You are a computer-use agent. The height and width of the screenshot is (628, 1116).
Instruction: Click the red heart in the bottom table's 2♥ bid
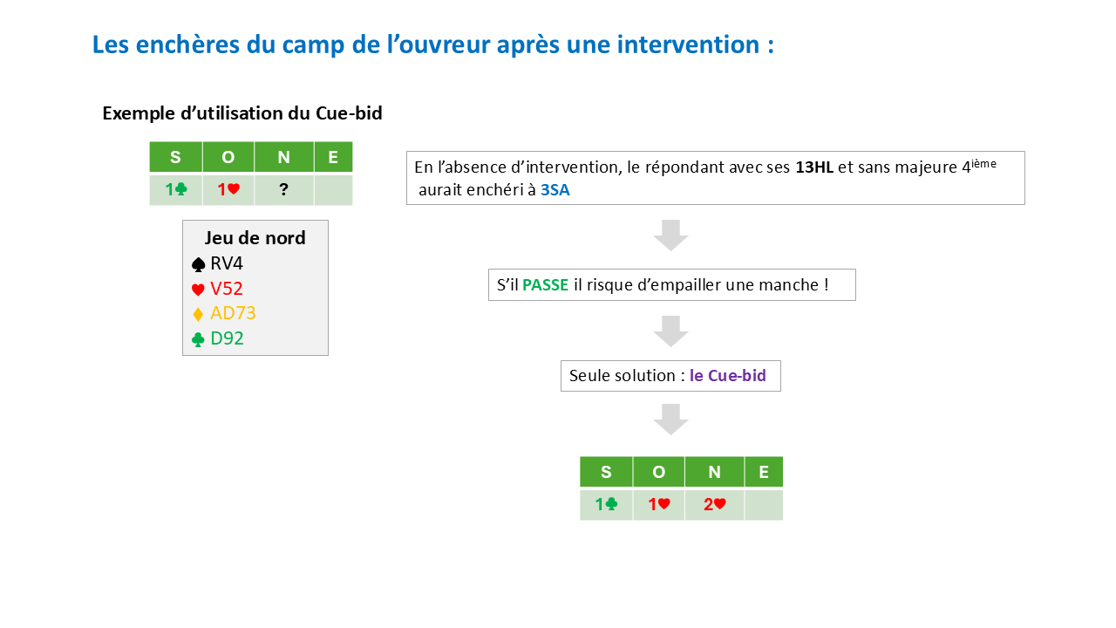pyautogui.click(x=720, y=504)
